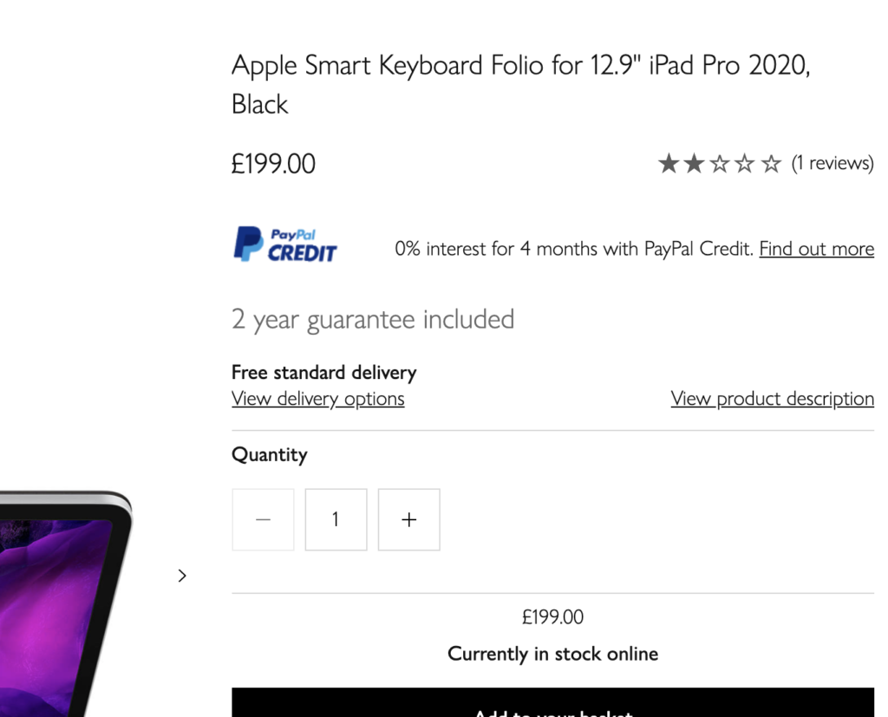
Task: Open the 1 reviews link
Action: click(x=832, y=162)
